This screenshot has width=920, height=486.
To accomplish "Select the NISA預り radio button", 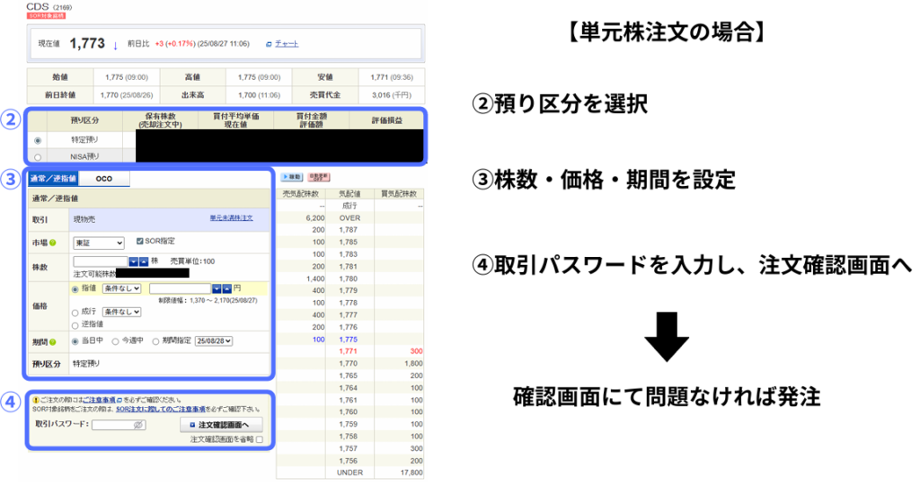I will coord(37,157).
